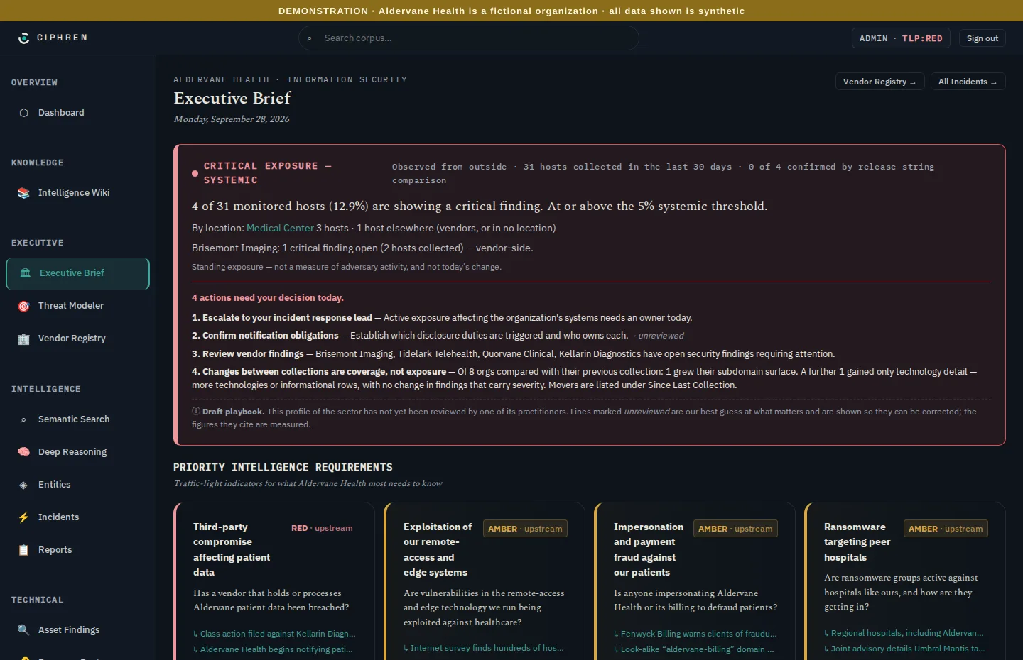Click the Impersonation and payment fraud title
The image size is (1023, 660).
tap(649, 549)
